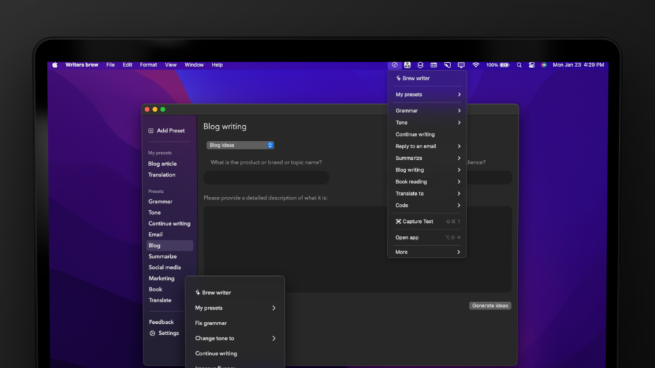
Task: Click the Siri icon in menu bar
Action: coord(544,65)
